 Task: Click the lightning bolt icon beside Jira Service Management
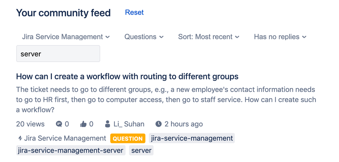click(20, 138)
